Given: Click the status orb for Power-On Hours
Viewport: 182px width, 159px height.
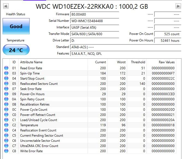Looking at the screenshot, I should tap(6, 94).
